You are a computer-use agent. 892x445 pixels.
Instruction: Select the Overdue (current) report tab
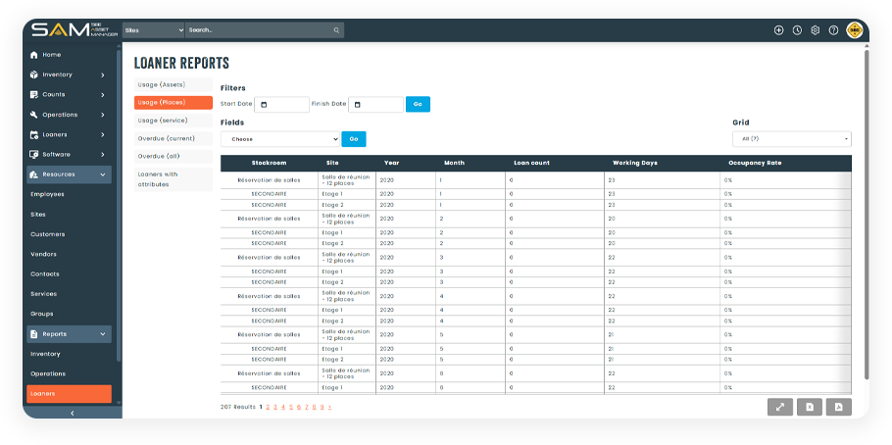click(173, 138)
